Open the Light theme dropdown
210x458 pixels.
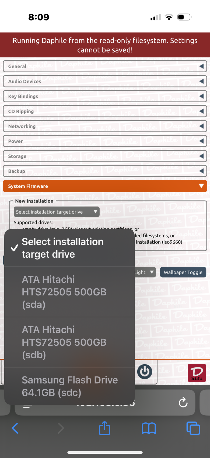coord(145,272)
